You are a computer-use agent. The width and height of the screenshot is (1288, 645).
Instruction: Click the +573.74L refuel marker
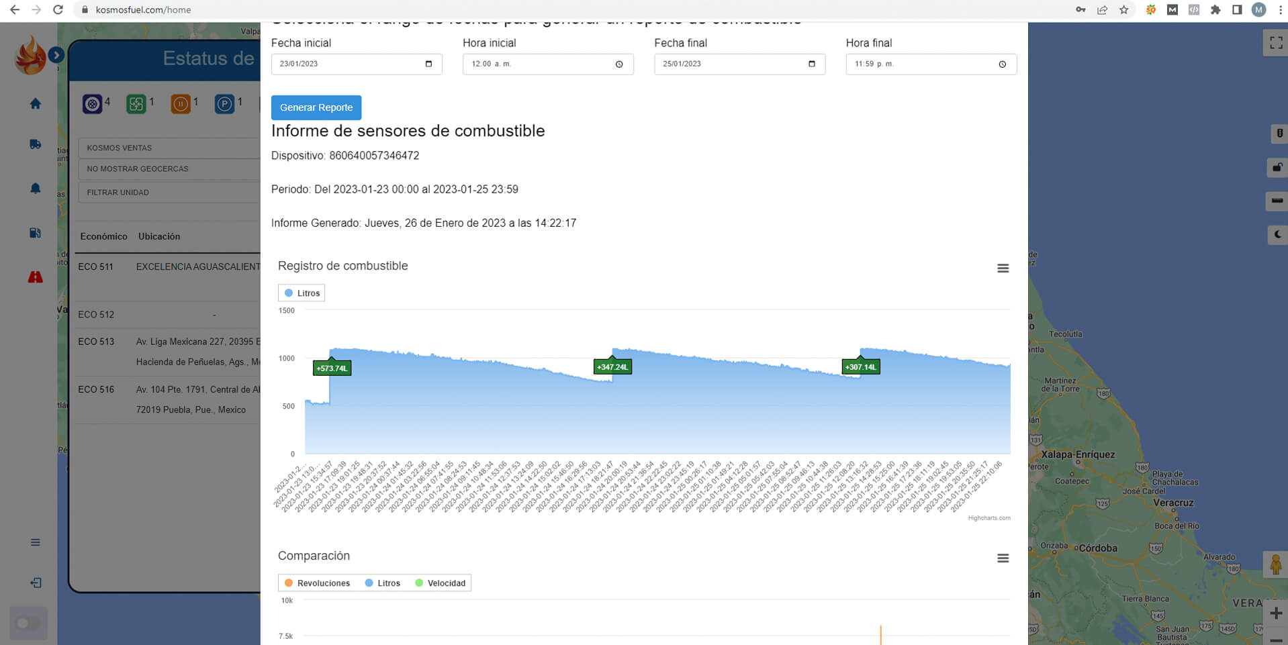(332, 368)
